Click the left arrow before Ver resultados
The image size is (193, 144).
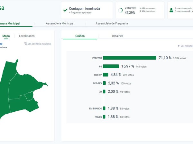179,46
